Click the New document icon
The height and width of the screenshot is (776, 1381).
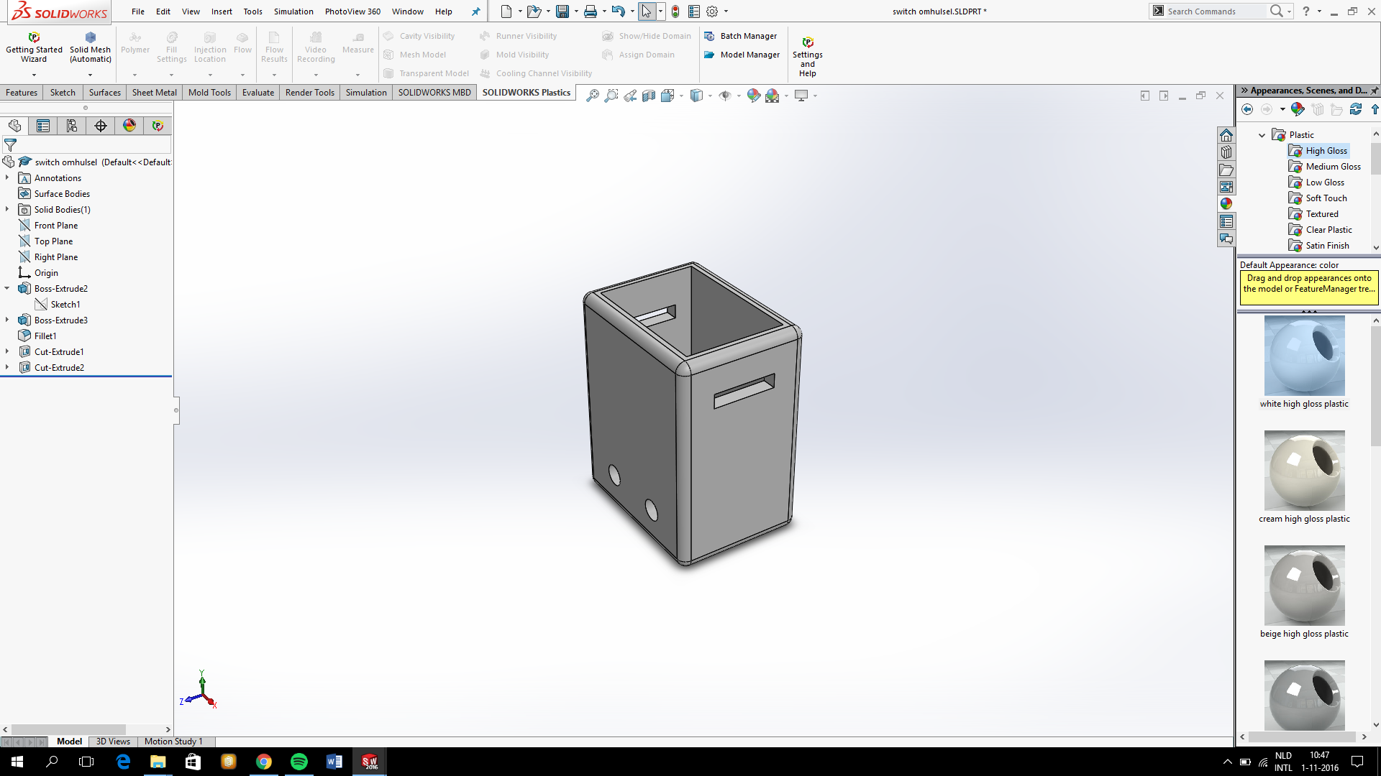506,11
